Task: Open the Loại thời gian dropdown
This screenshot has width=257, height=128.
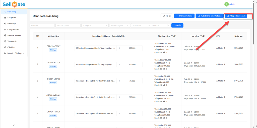Action: pos(120,25)
